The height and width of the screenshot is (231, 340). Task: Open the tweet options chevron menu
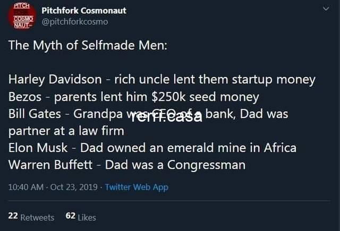(326, 10)
